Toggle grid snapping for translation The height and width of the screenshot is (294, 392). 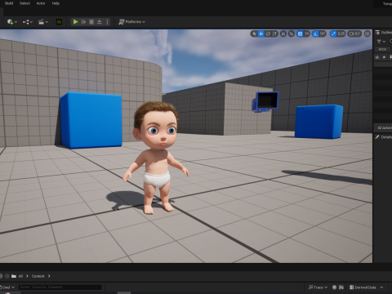[x=300, y=33]
